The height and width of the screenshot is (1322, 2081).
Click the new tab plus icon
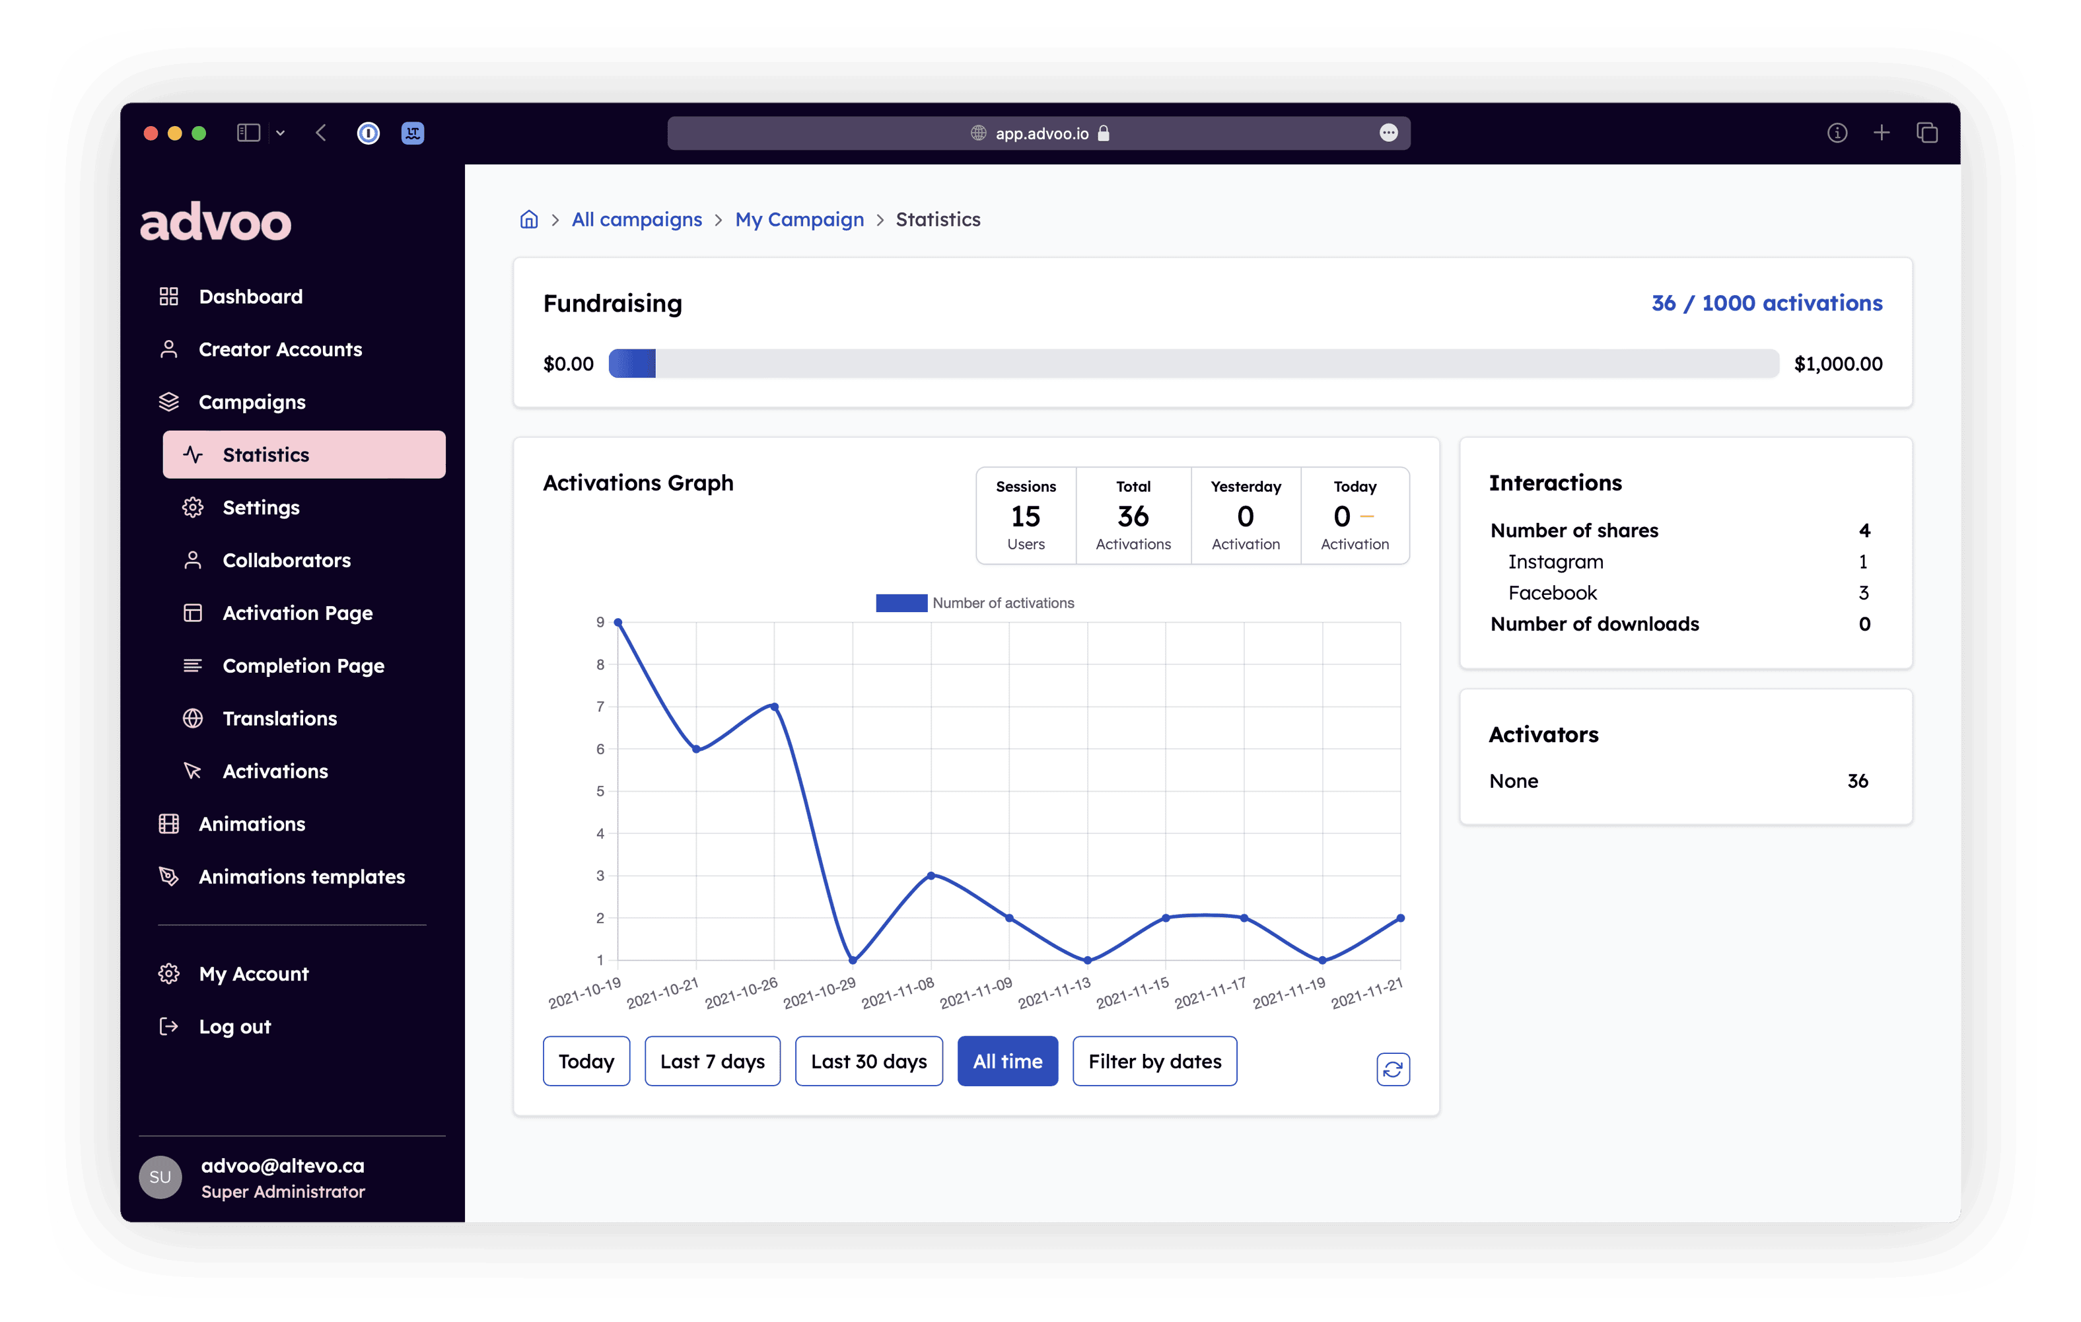pyautogui.click(x=1882, y=133)
